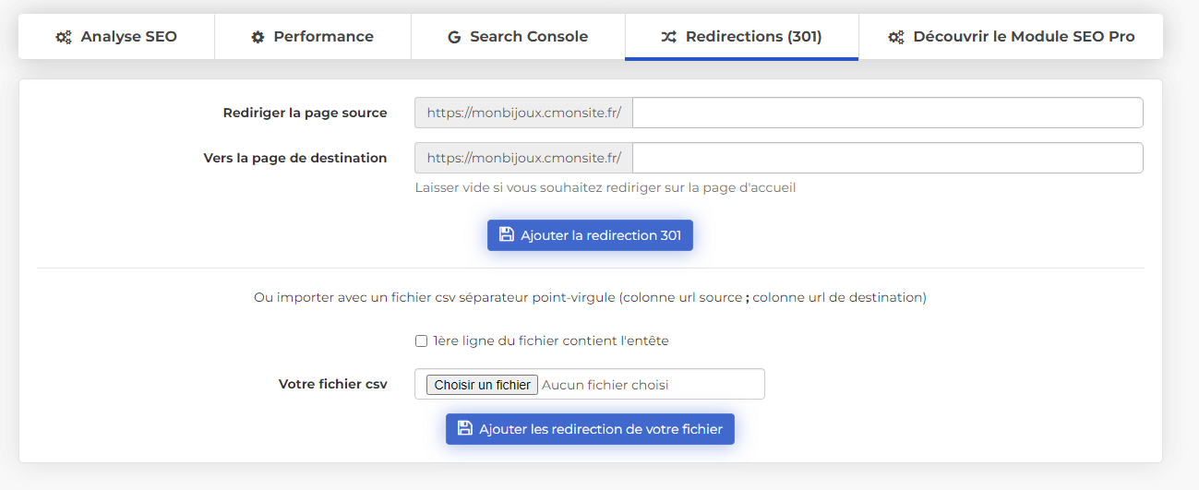Click the Aucun fichier choisi file text

(x=605, y=385)
